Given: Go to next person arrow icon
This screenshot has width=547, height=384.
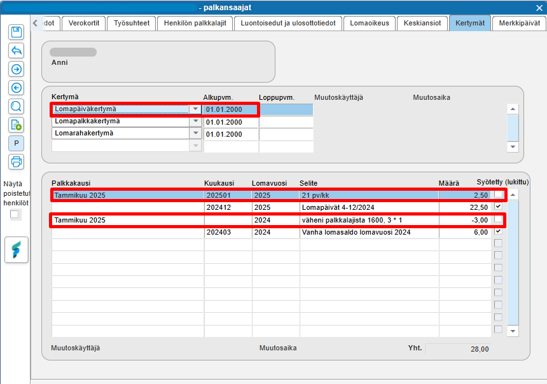Looking at the screenshot, I should coord(17,69).
